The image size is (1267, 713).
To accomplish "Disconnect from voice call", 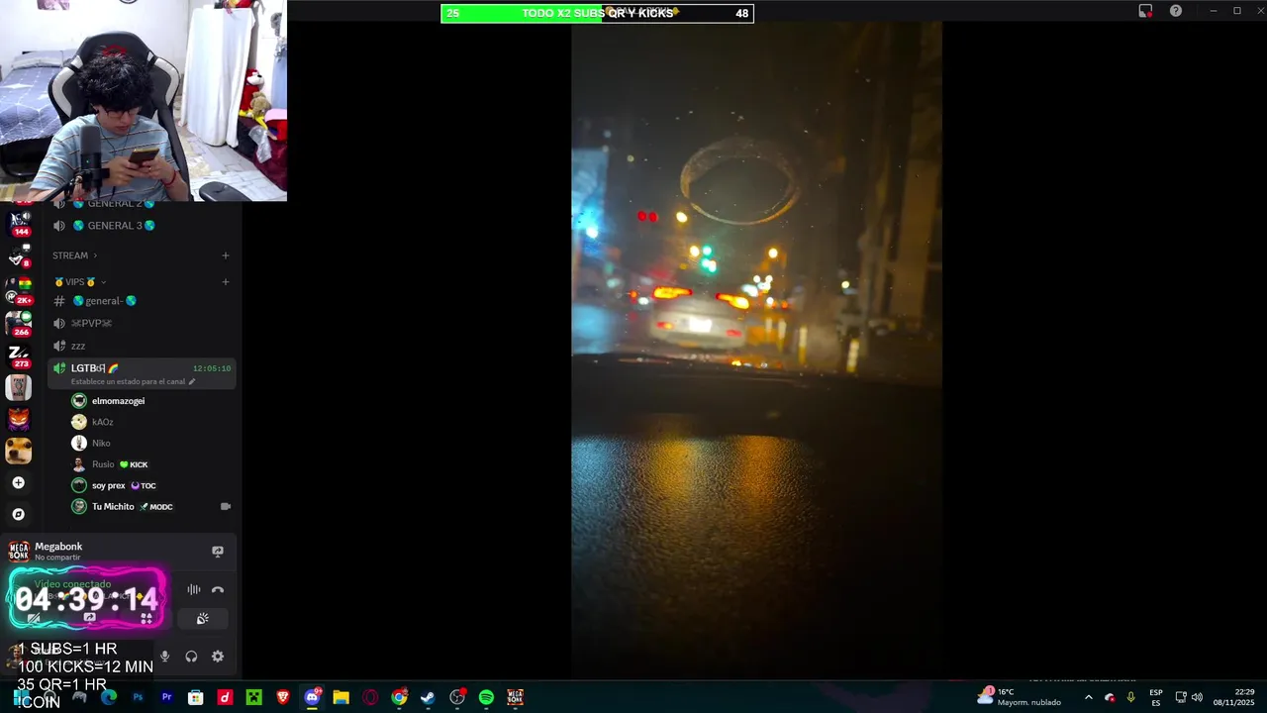I will tap(218, 589).
